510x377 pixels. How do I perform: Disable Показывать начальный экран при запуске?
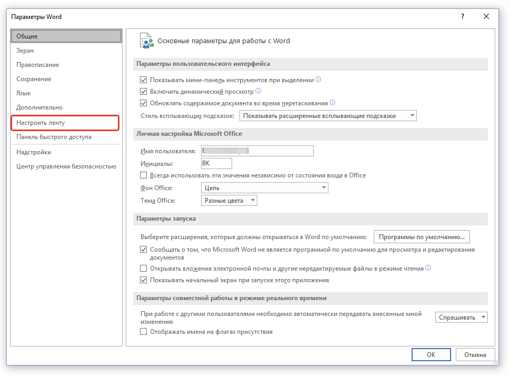[144, 280]
